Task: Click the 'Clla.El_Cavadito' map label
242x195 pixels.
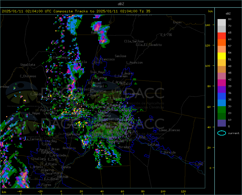Action: pos(149,45)
